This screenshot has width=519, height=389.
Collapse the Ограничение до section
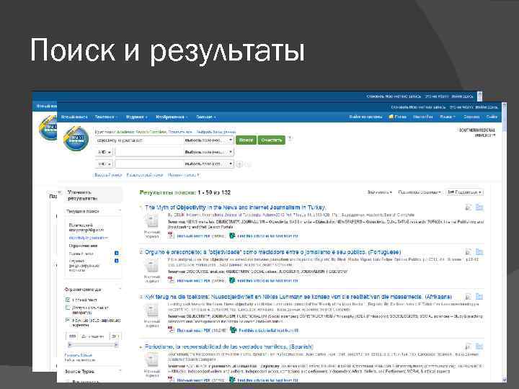(x=120, y=289)
